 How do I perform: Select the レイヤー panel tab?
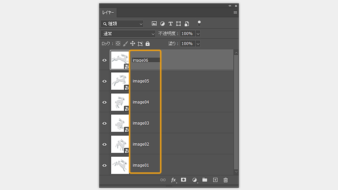click(109, 12)
